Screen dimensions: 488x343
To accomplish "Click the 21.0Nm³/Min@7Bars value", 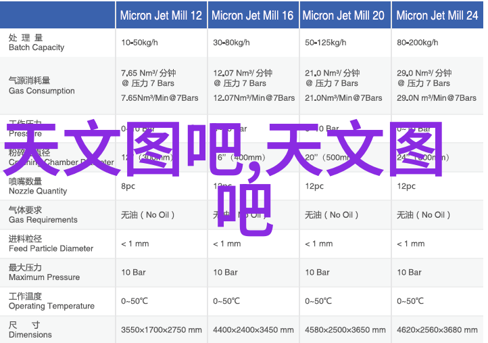I will click(x=343, y=98).
